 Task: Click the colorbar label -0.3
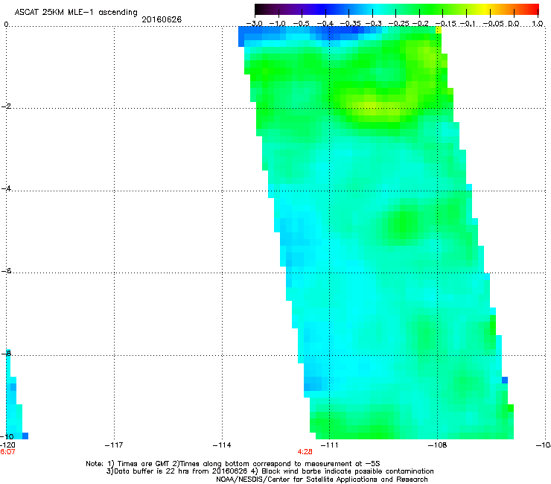pos(373,24)
